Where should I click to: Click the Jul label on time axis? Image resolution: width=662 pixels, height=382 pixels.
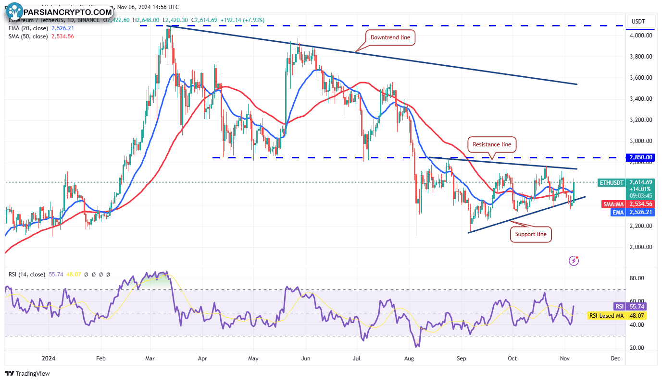click(357, 358)
